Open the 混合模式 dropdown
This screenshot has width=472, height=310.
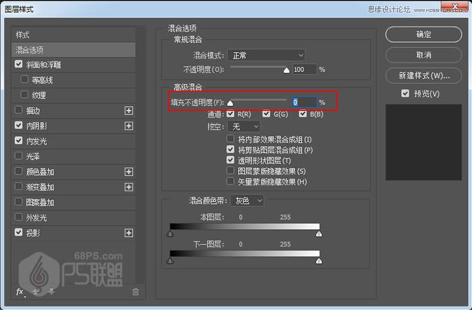[267, 55]
